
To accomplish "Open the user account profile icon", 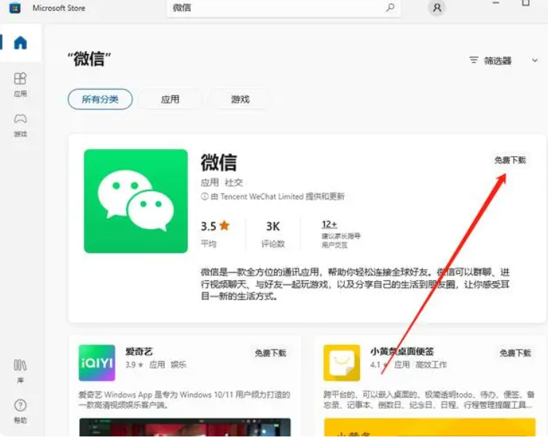I will point(437,8).
